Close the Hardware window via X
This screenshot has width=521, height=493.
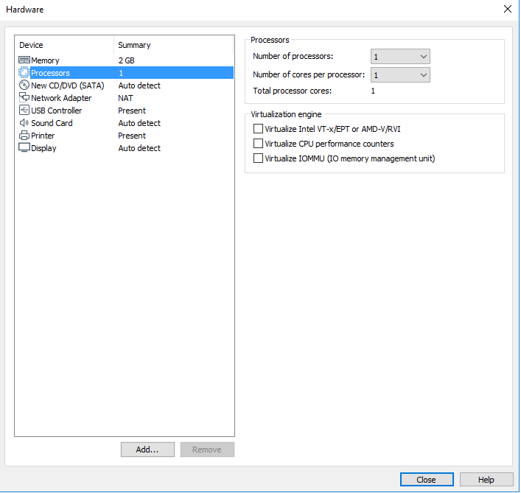click(x=508, y=9)
